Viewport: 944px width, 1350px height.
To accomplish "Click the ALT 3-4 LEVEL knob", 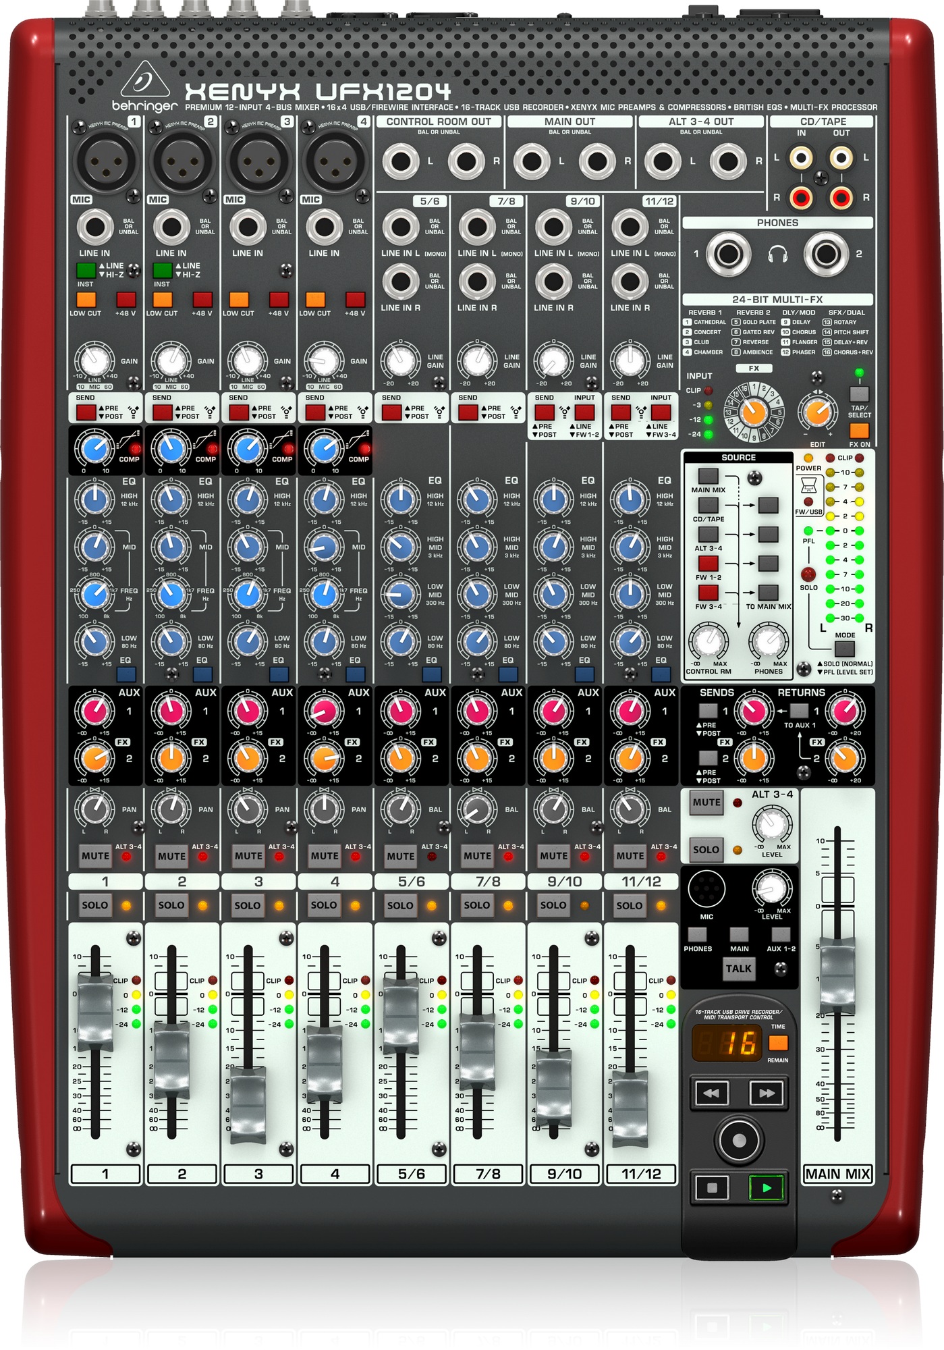I will [772, 824].
